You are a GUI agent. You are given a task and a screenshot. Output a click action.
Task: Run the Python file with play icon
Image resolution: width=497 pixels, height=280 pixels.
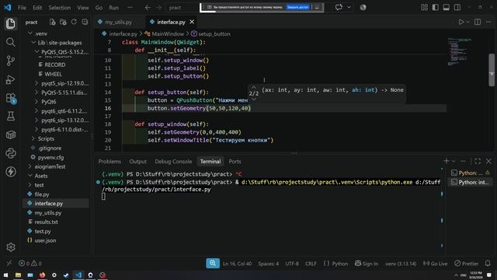click(461, 22)
